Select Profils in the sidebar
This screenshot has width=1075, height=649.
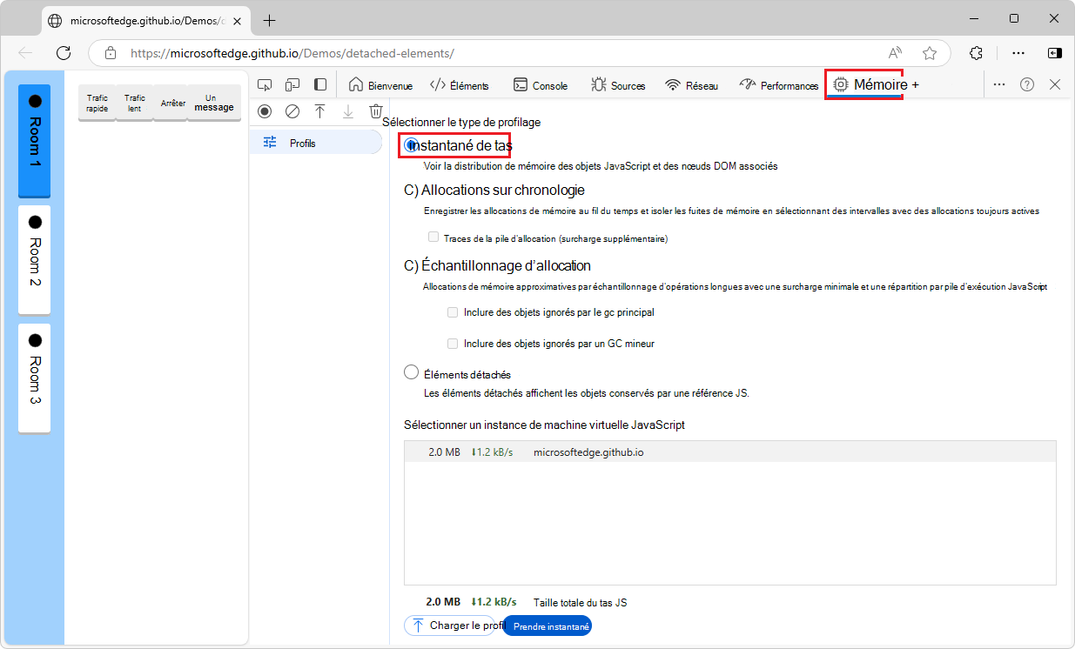pyautogui.click(x=315, y=143)
